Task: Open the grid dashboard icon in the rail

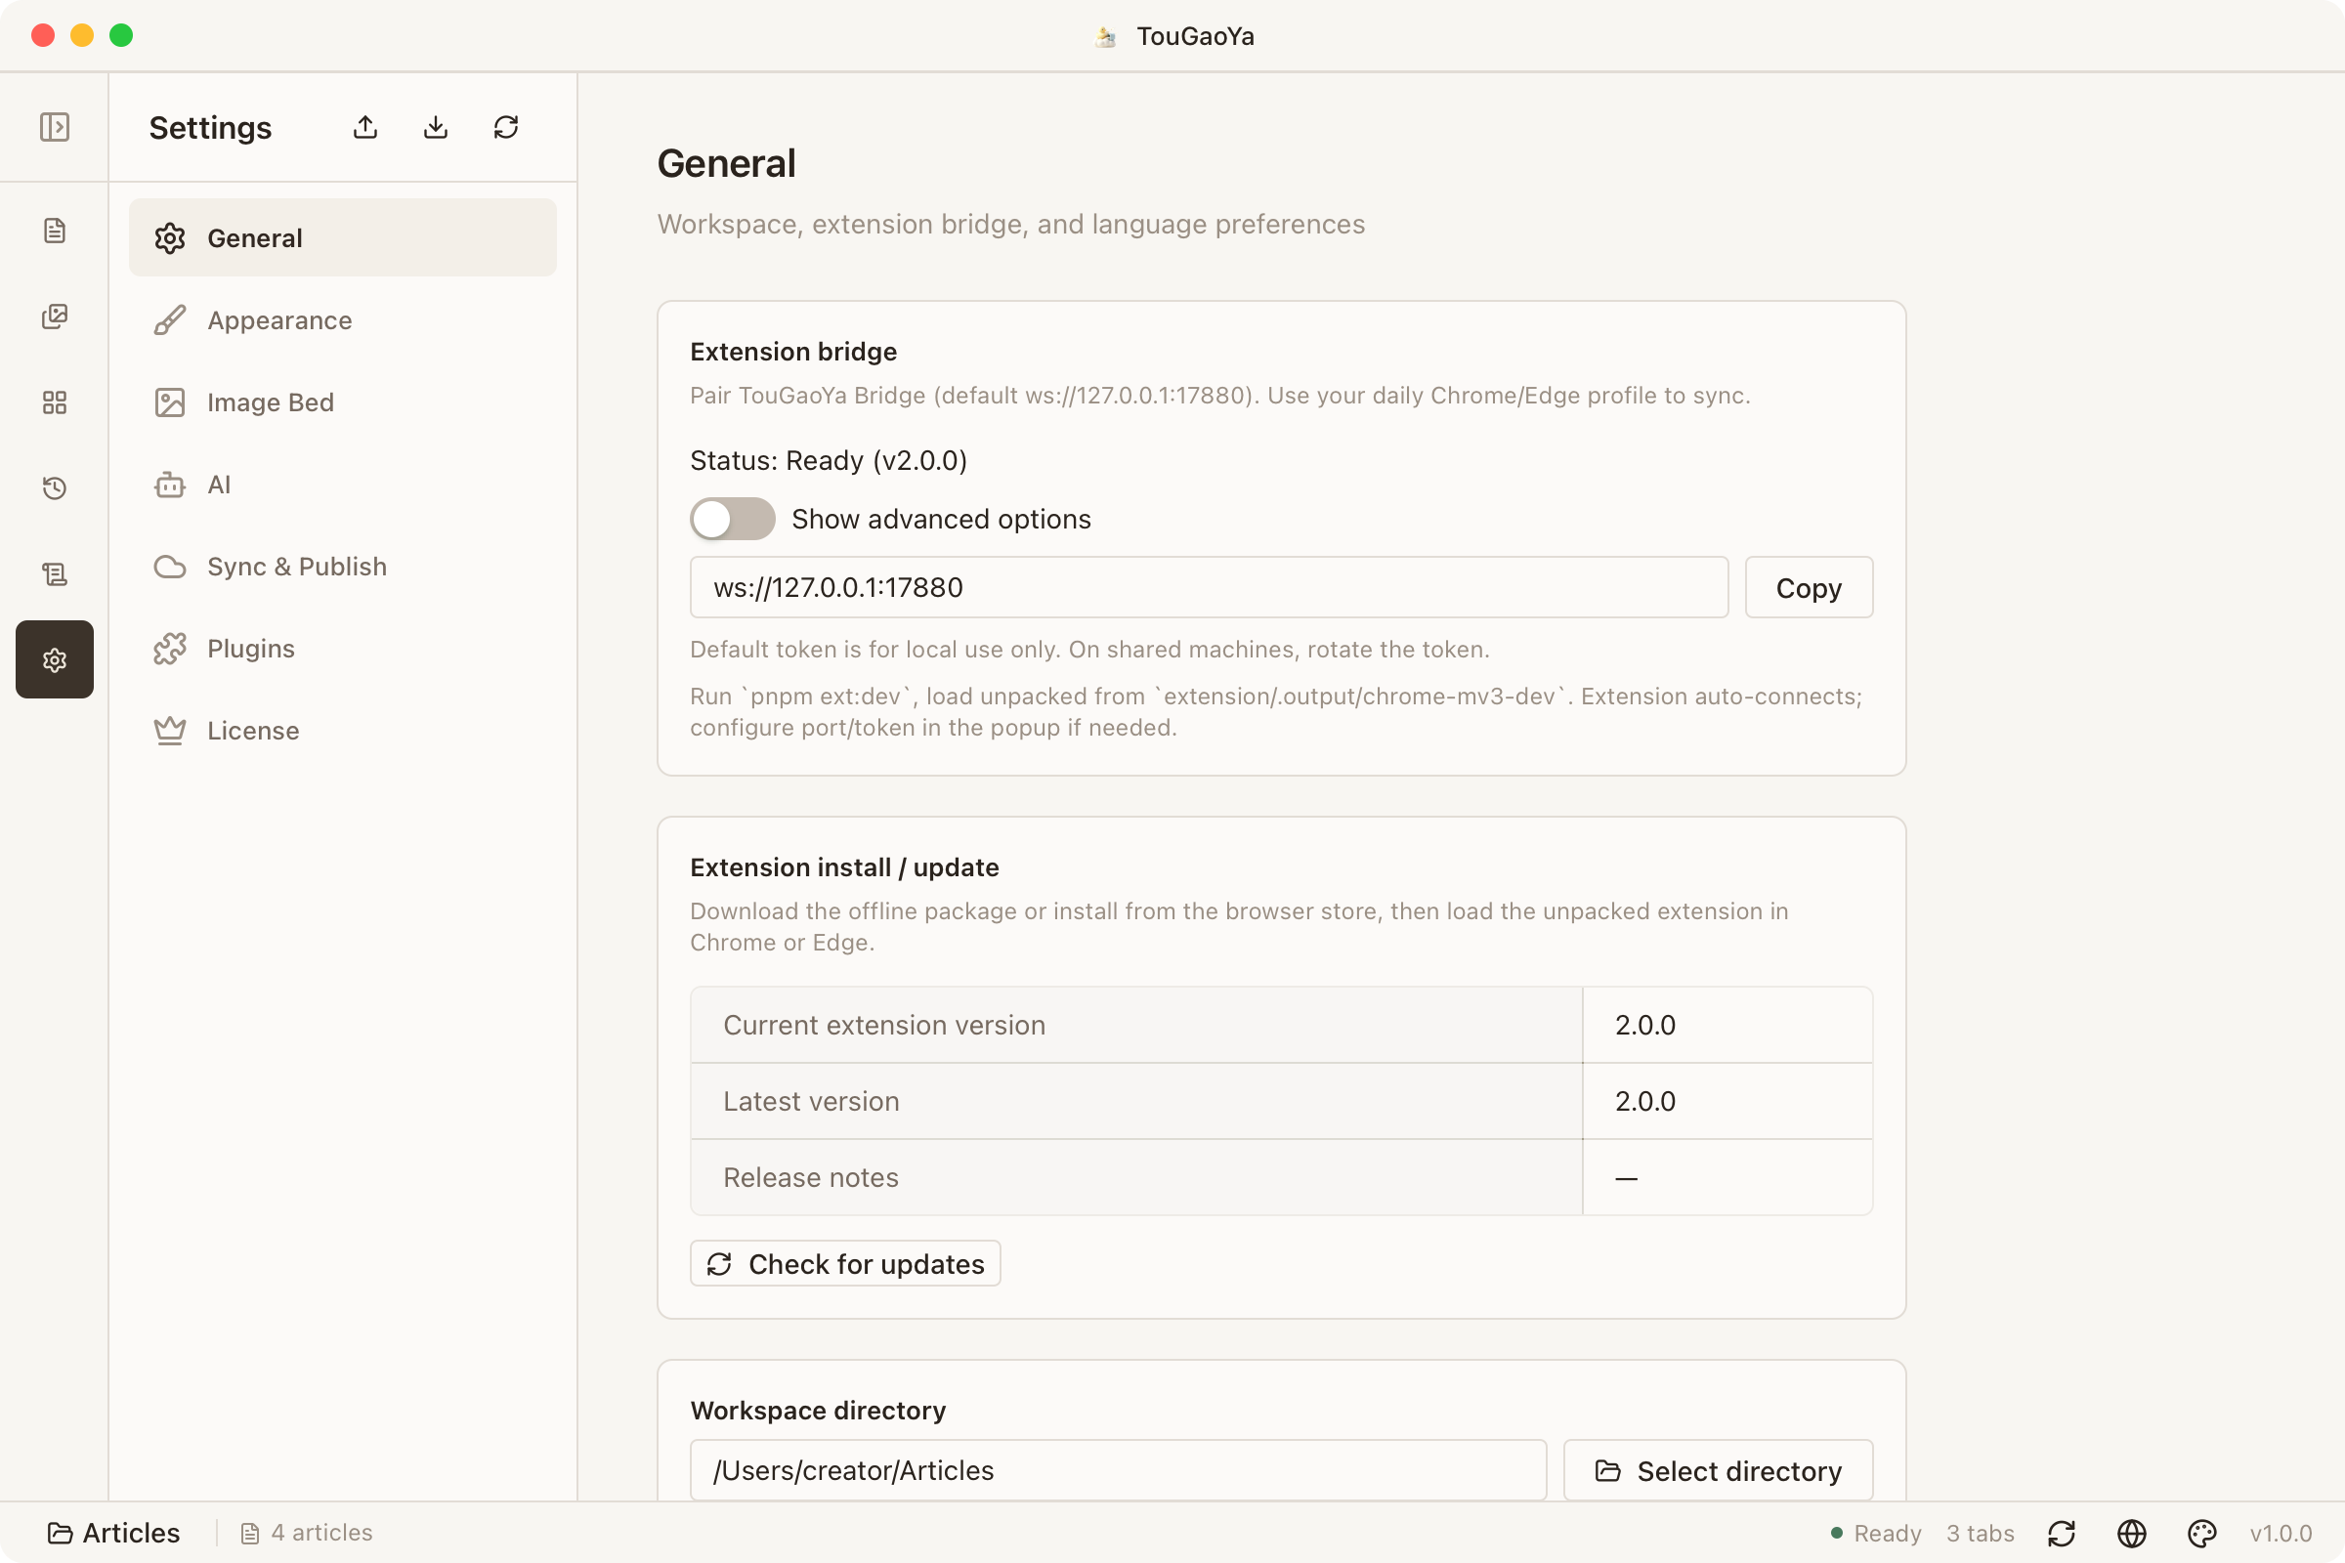Action: [x=55, y=401]
